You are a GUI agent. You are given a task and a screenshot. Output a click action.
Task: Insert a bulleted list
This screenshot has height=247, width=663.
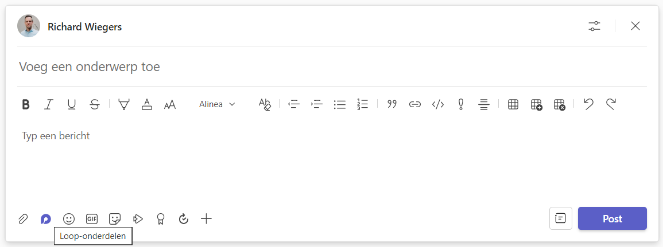coord(339,104)
